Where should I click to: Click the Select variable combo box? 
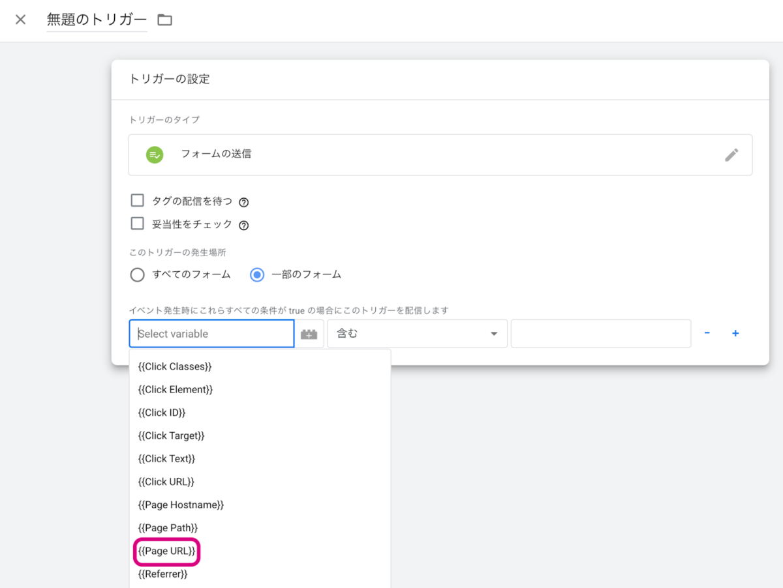(211, 334)
